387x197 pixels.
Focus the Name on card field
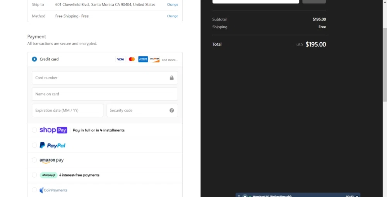coord(104,94)
